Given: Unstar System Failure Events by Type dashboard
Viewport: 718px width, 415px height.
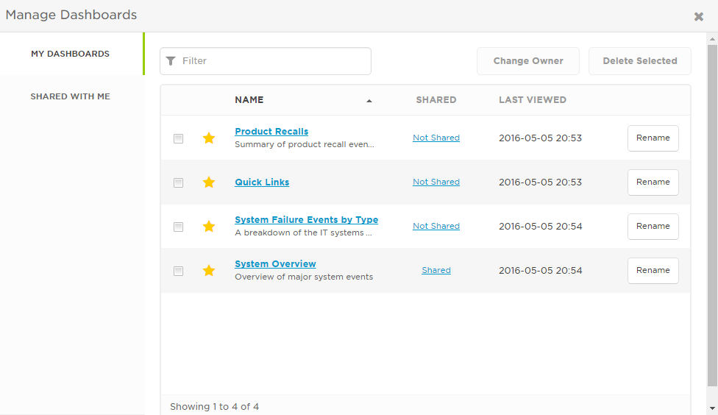Looking at the screenshot, I should 209,227.
